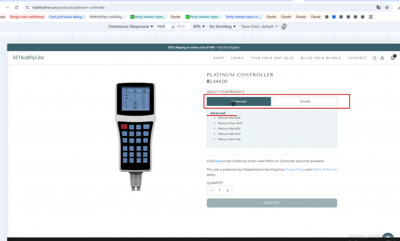Open the translate page icon

point(379,7)
